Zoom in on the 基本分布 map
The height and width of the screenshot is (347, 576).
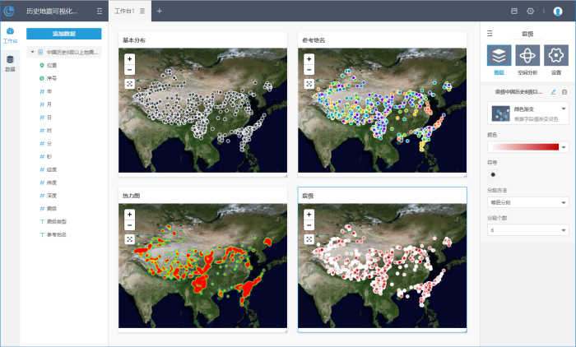coord(129,59)
